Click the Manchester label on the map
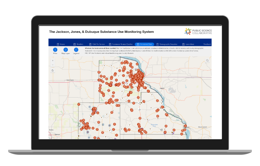 point(70,80)
